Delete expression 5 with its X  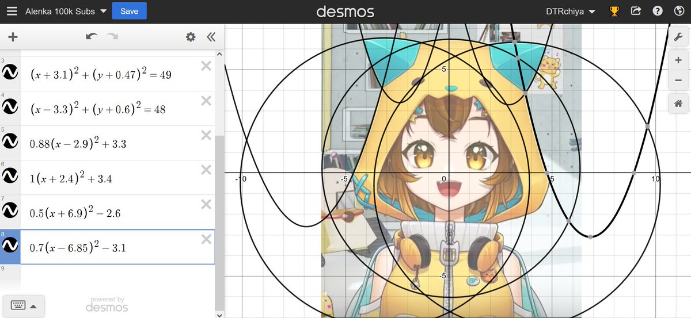[206, 135]
